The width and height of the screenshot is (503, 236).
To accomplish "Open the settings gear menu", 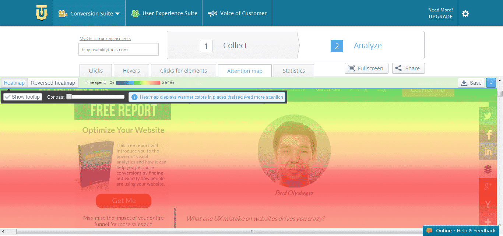I will click(x=465, y=13).
